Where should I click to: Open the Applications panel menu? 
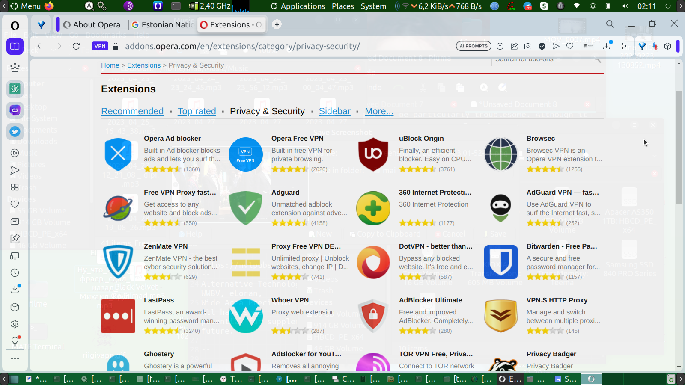tap(298, 6)
